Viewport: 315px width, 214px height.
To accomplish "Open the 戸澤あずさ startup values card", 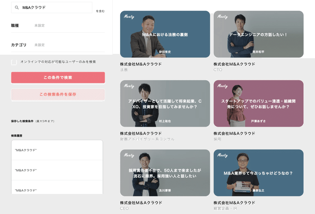I will pyautogui.click(x=259, y=103).
